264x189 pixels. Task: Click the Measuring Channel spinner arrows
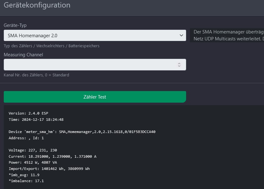point(179,65)
